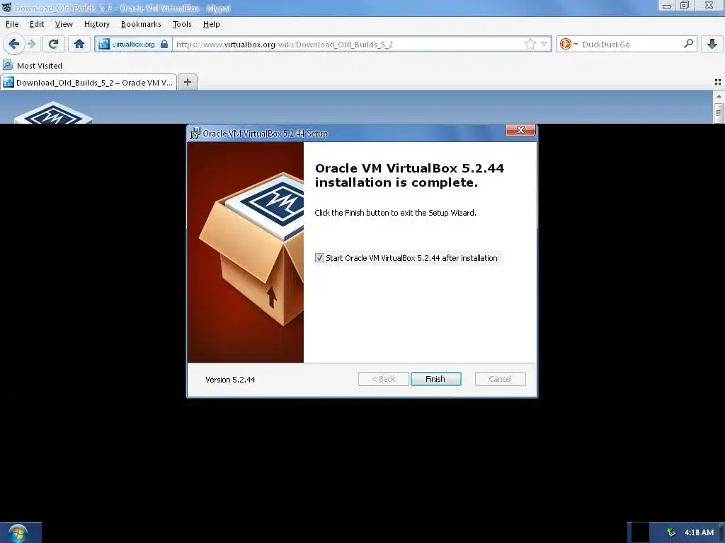The height and width of the screenshot is (543, 725).
Task: Click the vertical scrollbar thumb
Action: 719,113
